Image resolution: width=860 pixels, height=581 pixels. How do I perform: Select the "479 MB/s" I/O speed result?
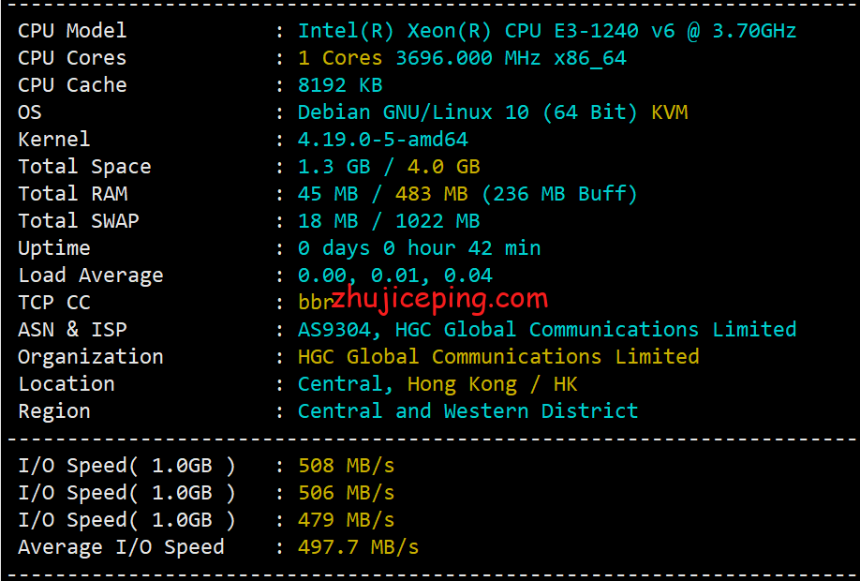coord(346,520)
